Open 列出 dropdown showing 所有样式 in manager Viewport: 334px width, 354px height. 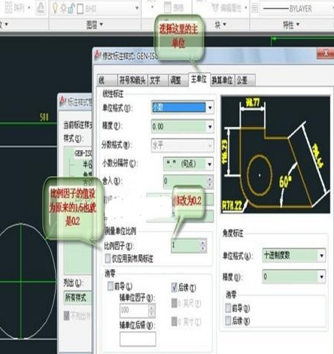pos(78,298)
